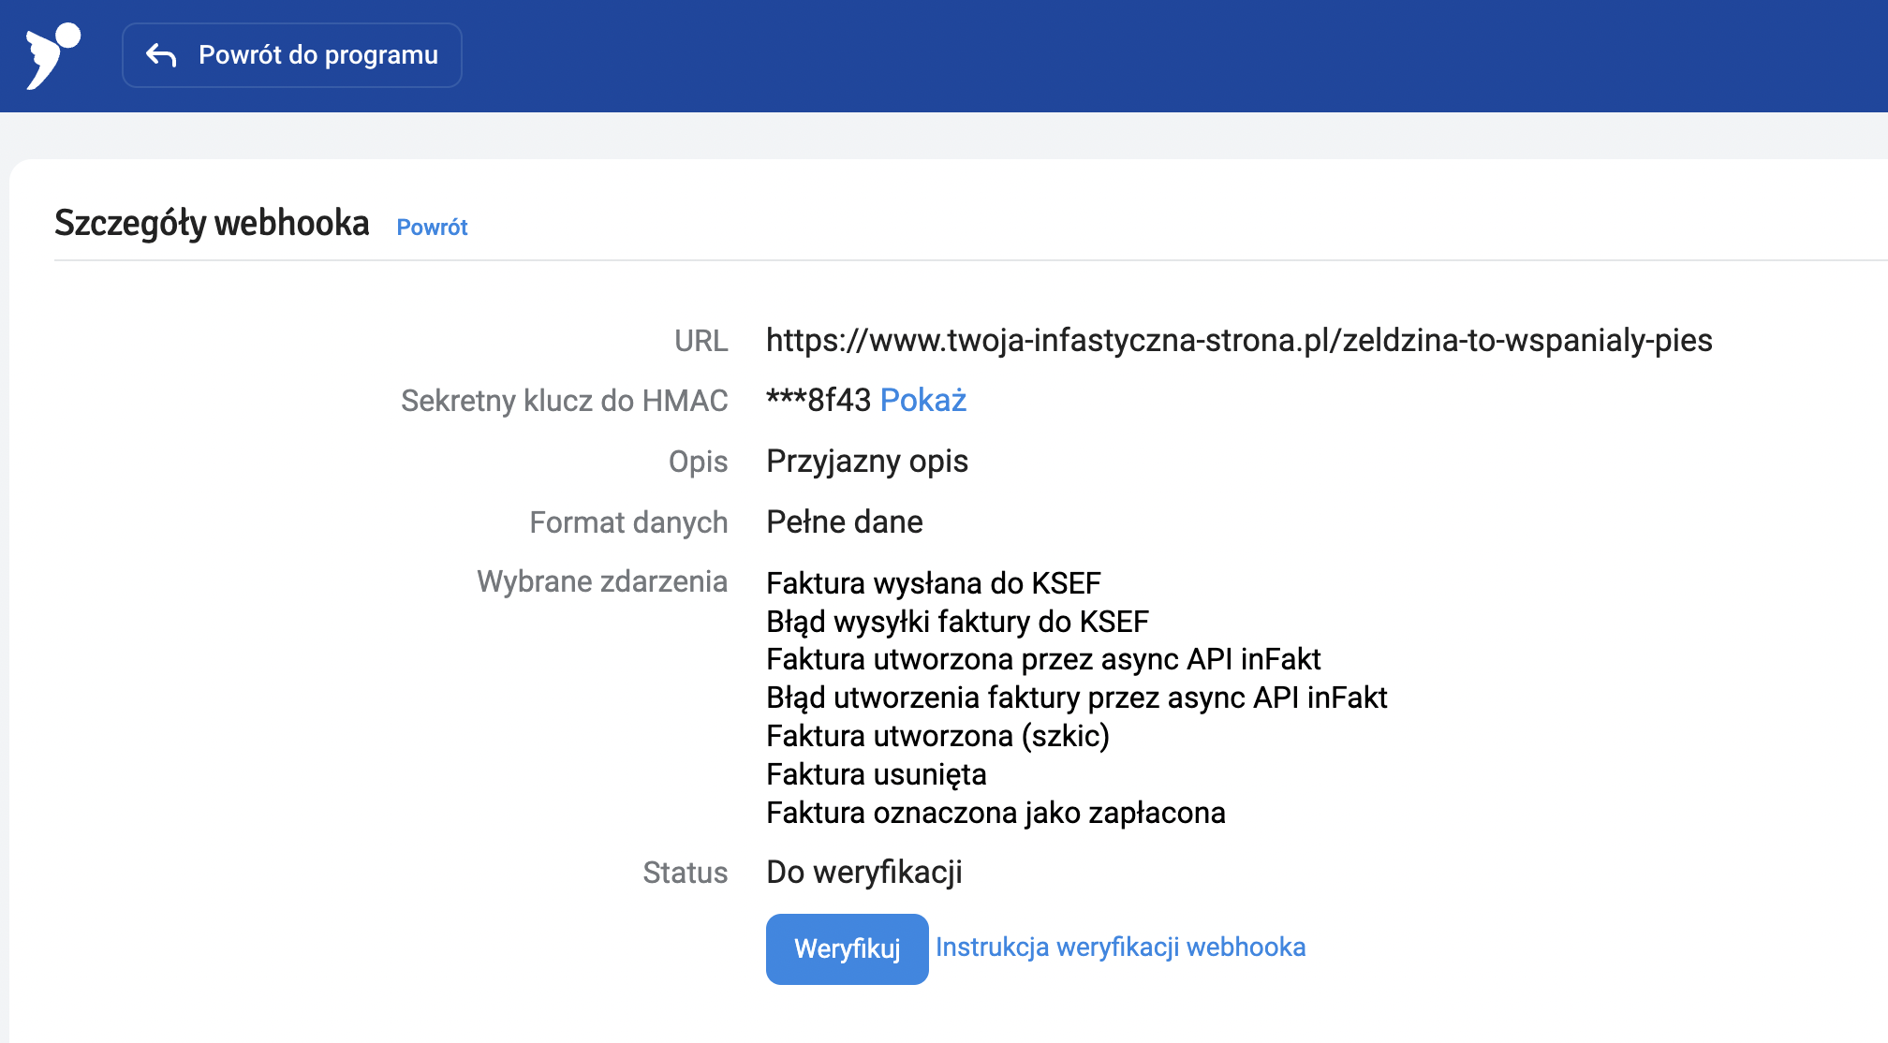
Task: Click the Opis field label
Action: [698, 462]
